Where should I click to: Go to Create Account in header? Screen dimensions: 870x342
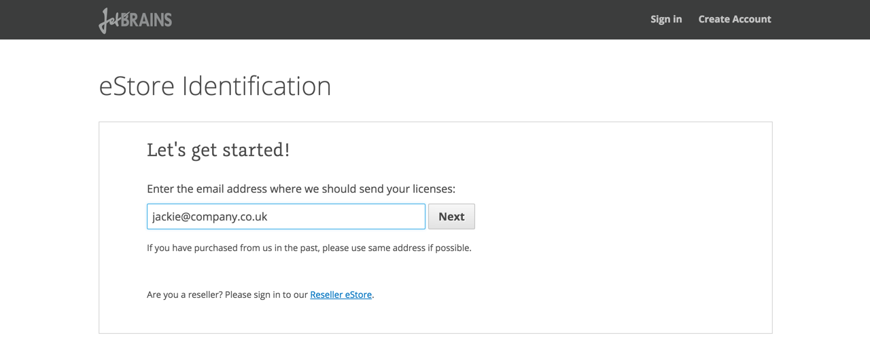pos(734,19)
